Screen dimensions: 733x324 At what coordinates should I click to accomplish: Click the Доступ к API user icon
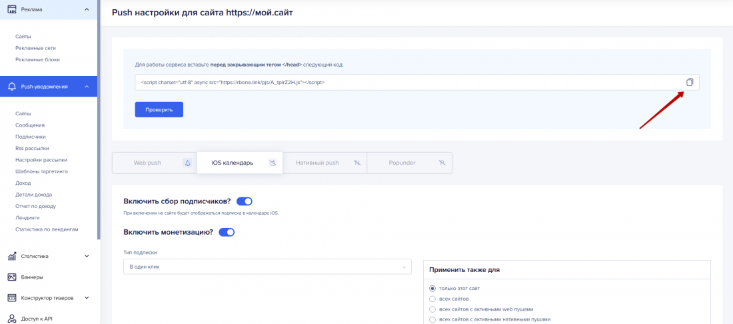coord(13,319)
